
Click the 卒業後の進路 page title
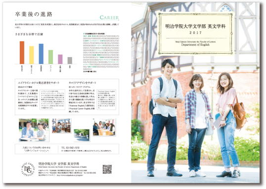click(x=34, y=14)
